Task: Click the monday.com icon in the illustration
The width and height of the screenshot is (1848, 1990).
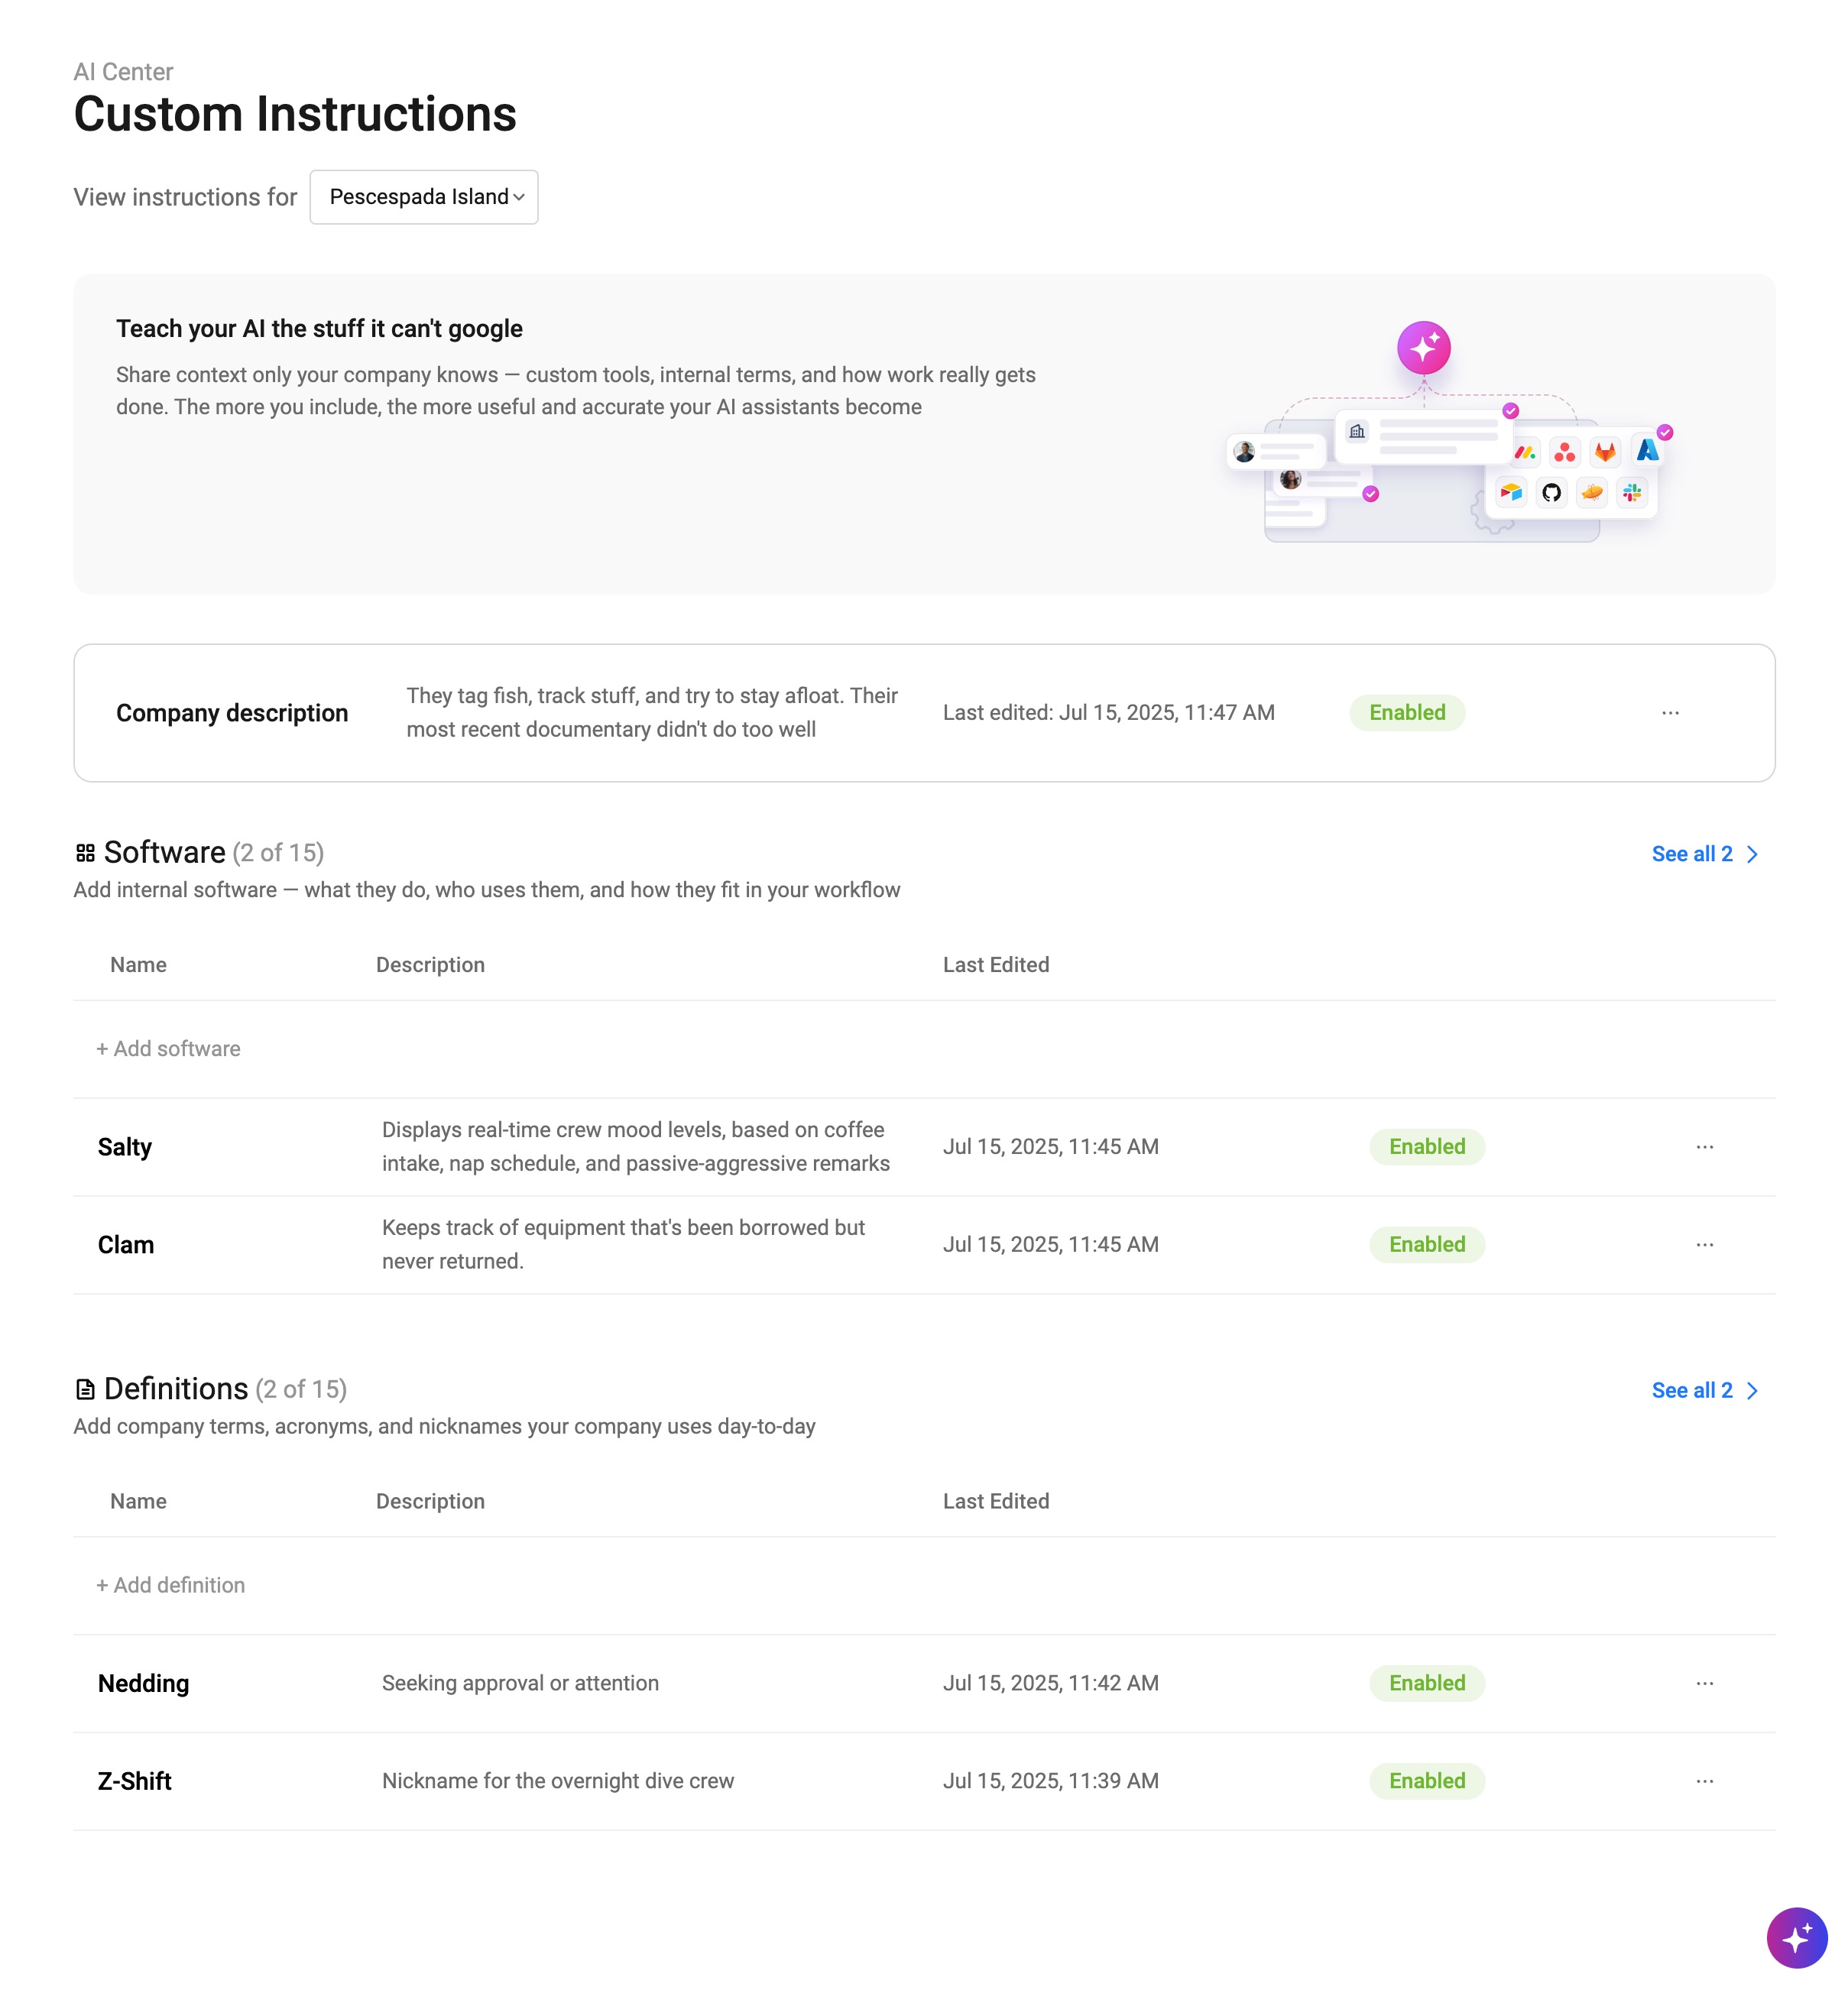Action: tap(1525, 452)
